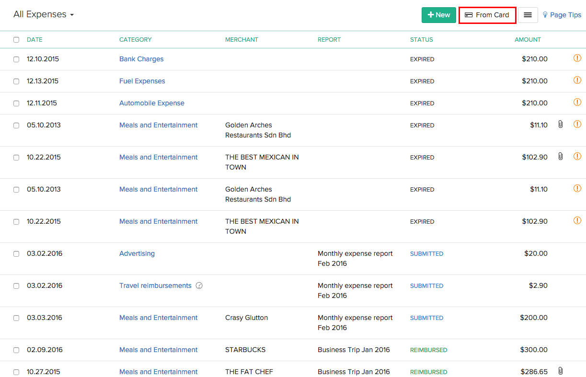Sort the list by the DATE column
Viewport: 586px width, 377px height.
pos(34,40)
